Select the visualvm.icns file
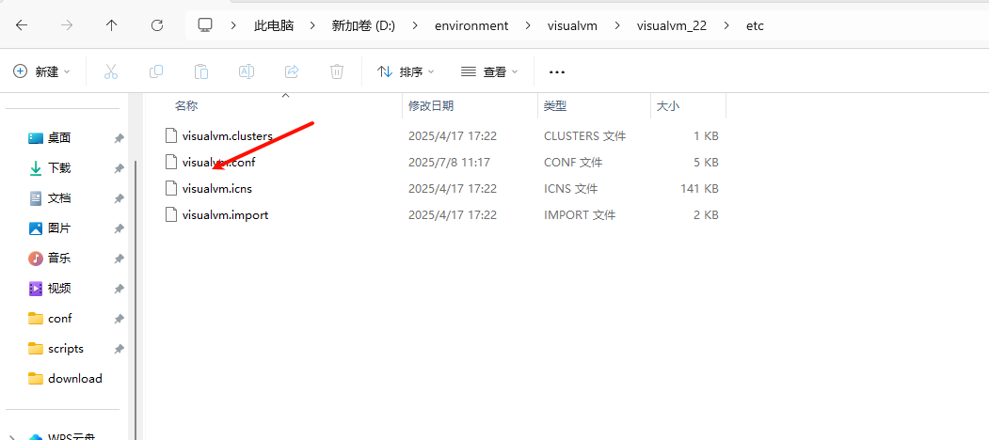Image resolution: width=989 pixels, height=440 pixels. 217,188
